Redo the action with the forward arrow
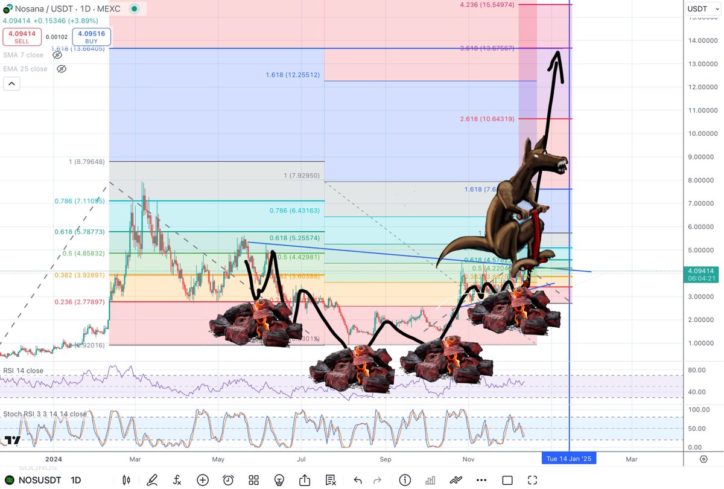 point(377,481)
